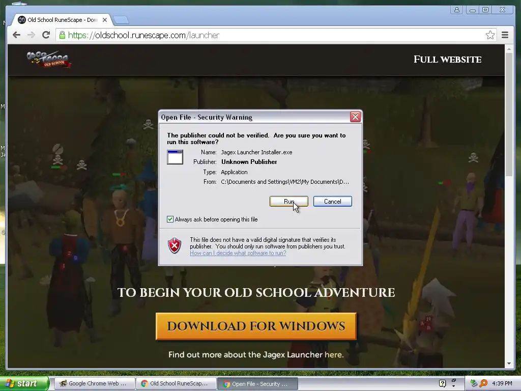
Task: Open the Full Website link
Action: [x=447, y=60]
